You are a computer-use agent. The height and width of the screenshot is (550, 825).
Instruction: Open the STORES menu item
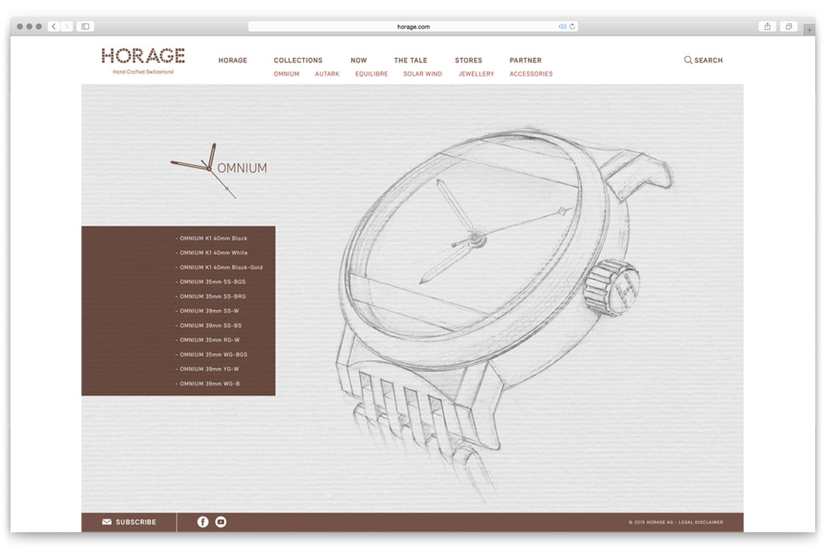coord(468,60)
